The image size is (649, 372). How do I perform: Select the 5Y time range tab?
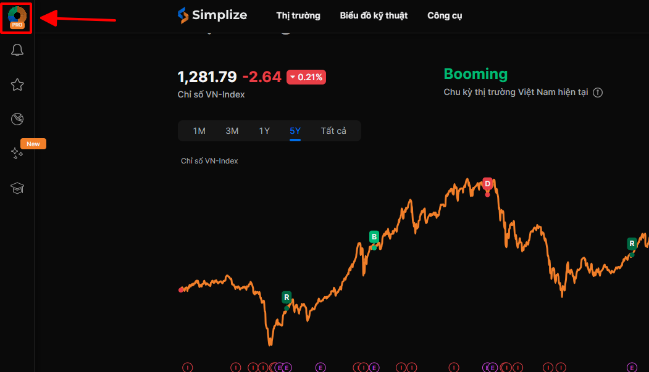(x=295, y=131)
